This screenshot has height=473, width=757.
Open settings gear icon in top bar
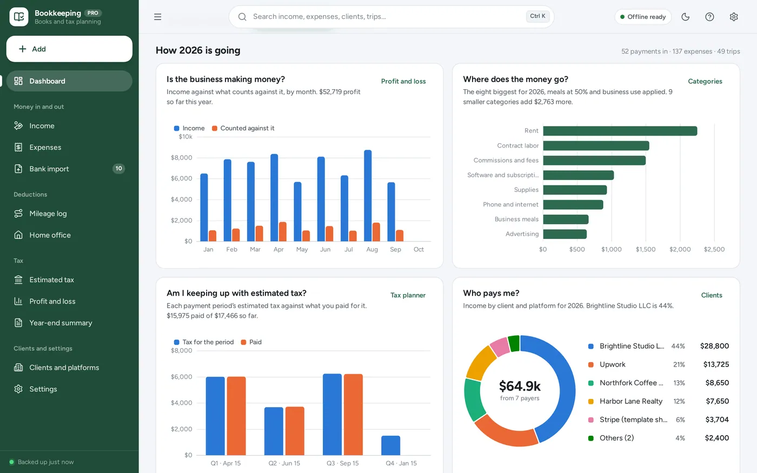(x=734, y=17)
